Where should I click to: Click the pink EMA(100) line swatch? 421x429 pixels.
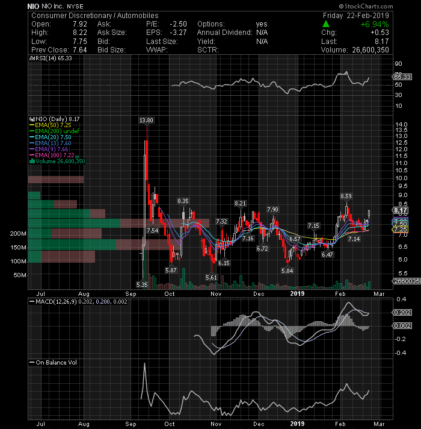coord(32,155)
